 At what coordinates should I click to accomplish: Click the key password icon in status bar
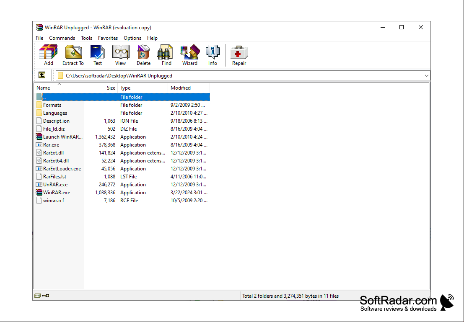point(46,295)
